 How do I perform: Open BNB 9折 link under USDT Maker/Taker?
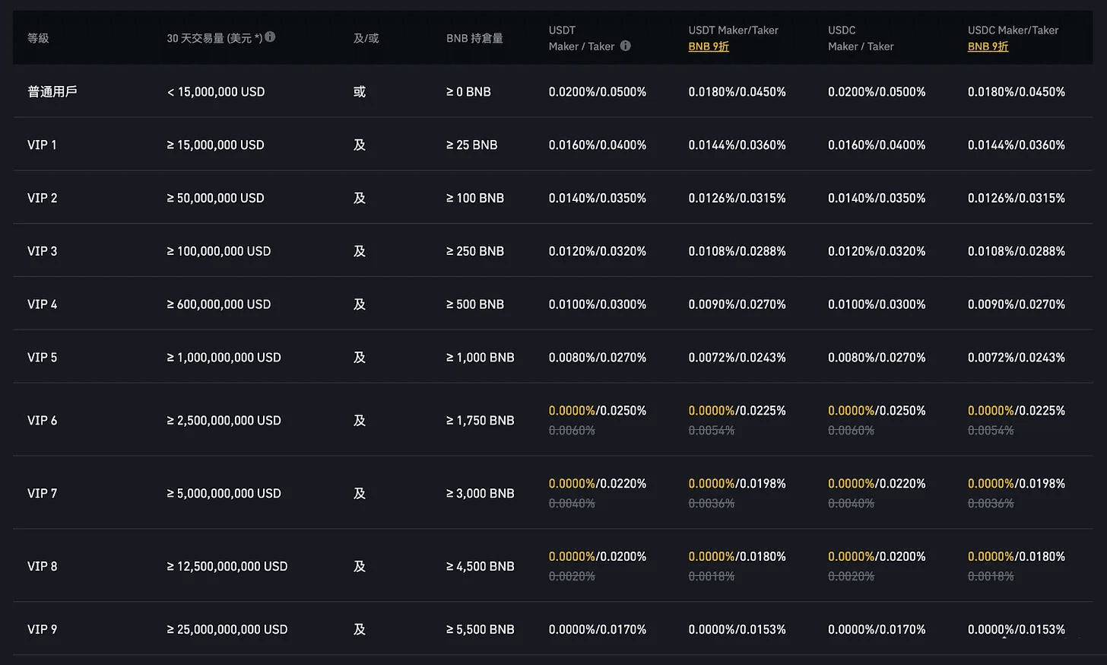(x=708, y=46)
